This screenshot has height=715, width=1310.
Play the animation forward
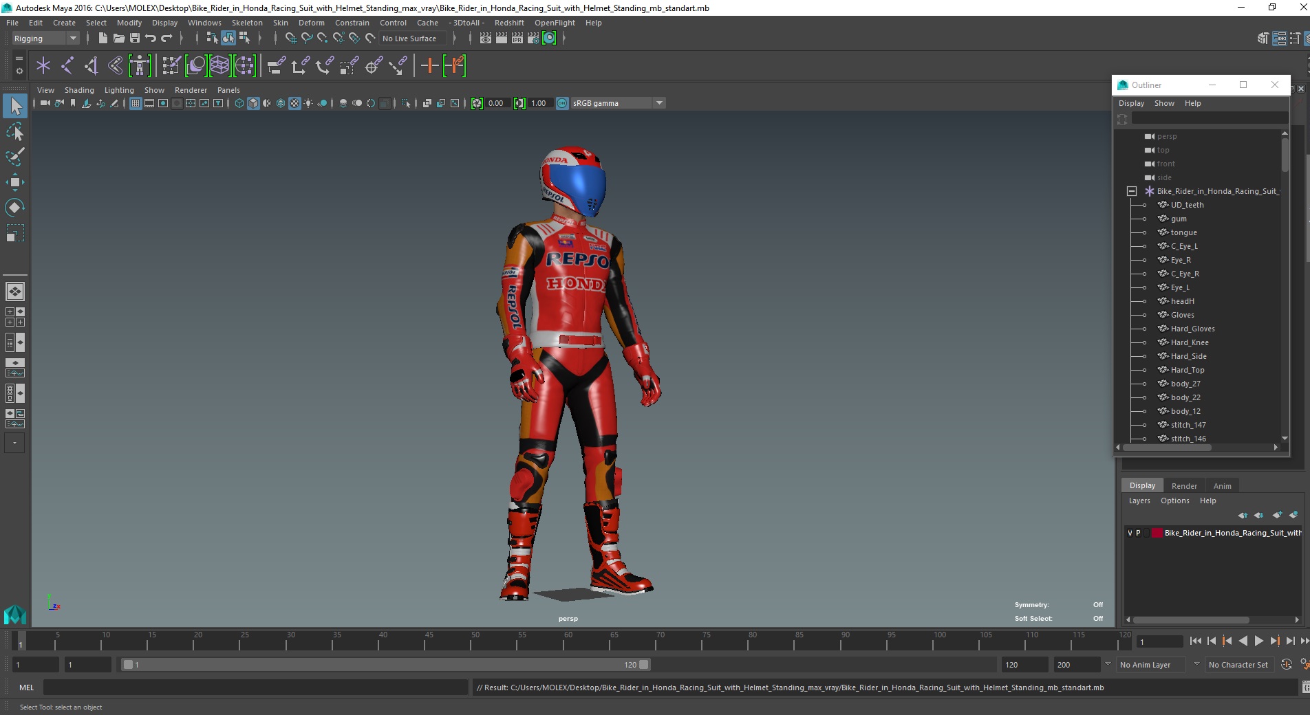[1258, 641]
